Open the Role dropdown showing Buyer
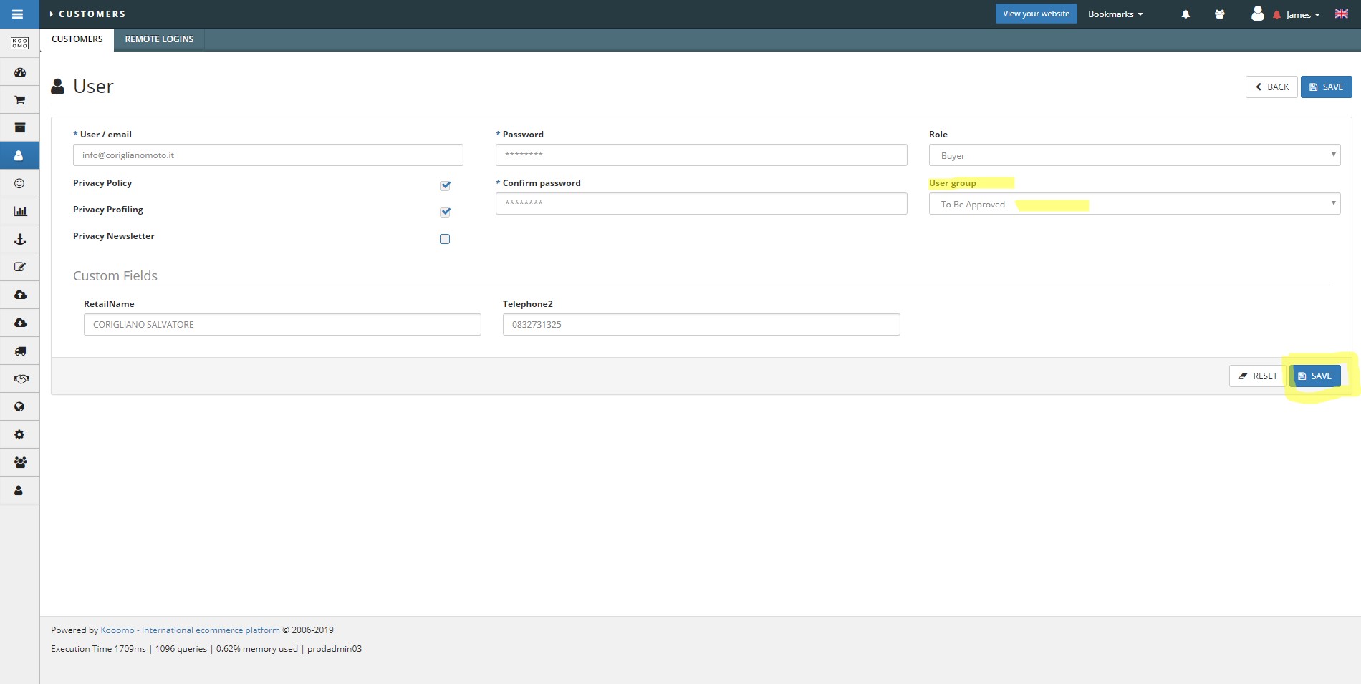This screenshot has width=1361, height=684. coord(1134,155)
